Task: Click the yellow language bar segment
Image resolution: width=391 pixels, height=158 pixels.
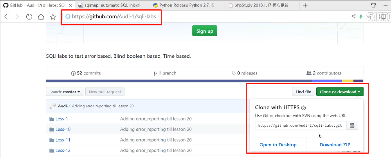Action: [348, 81]
